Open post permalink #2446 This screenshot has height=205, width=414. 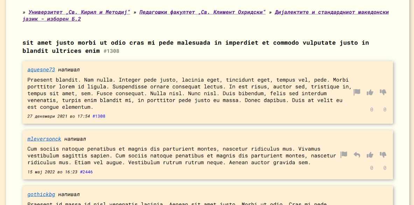tap(86, 172)
